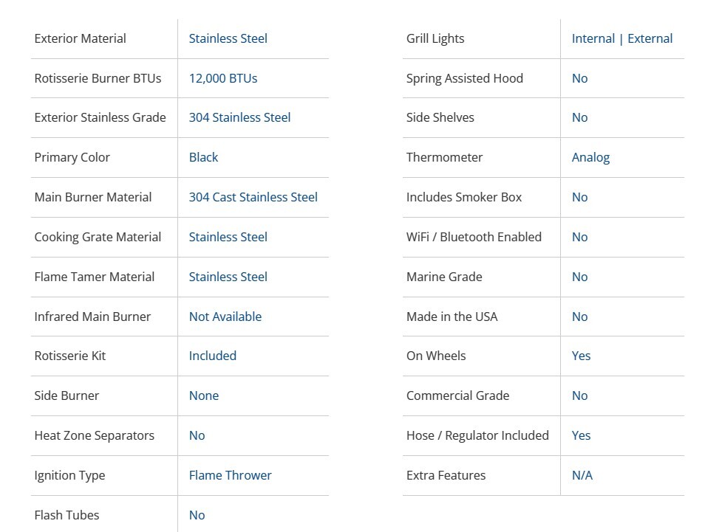The height and width of the screenshot is (532, 705).
Task: Select the "External" grill lights link
Action: coord(650,38)
